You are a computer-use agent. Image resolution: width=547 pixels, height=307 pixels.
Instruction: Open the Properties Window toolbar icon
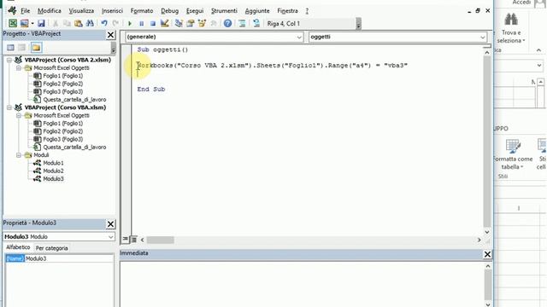click(x=190, y=23)
